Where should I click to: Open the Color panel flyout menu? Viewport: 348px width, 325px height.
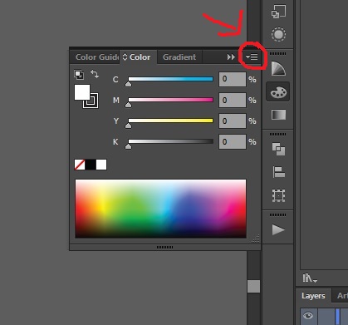pos(252,57)
